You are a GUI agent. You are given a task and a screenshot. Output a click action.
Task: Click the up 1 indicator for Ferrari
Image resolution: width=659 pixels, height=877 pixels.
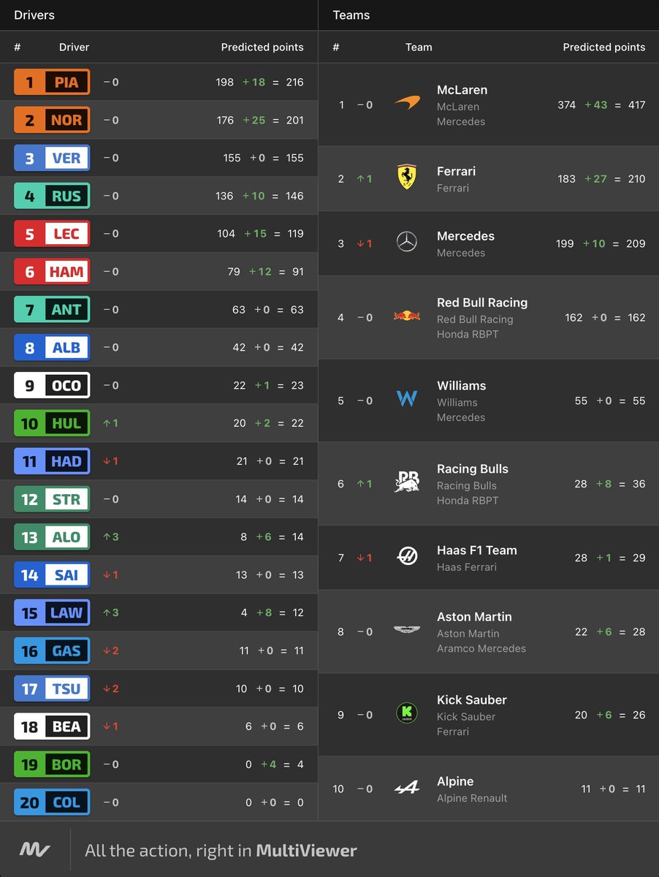tap(365, 178)
